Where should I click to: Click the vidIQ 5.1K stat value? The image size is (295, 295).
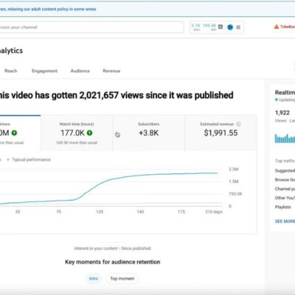click(x=196, y=26)
